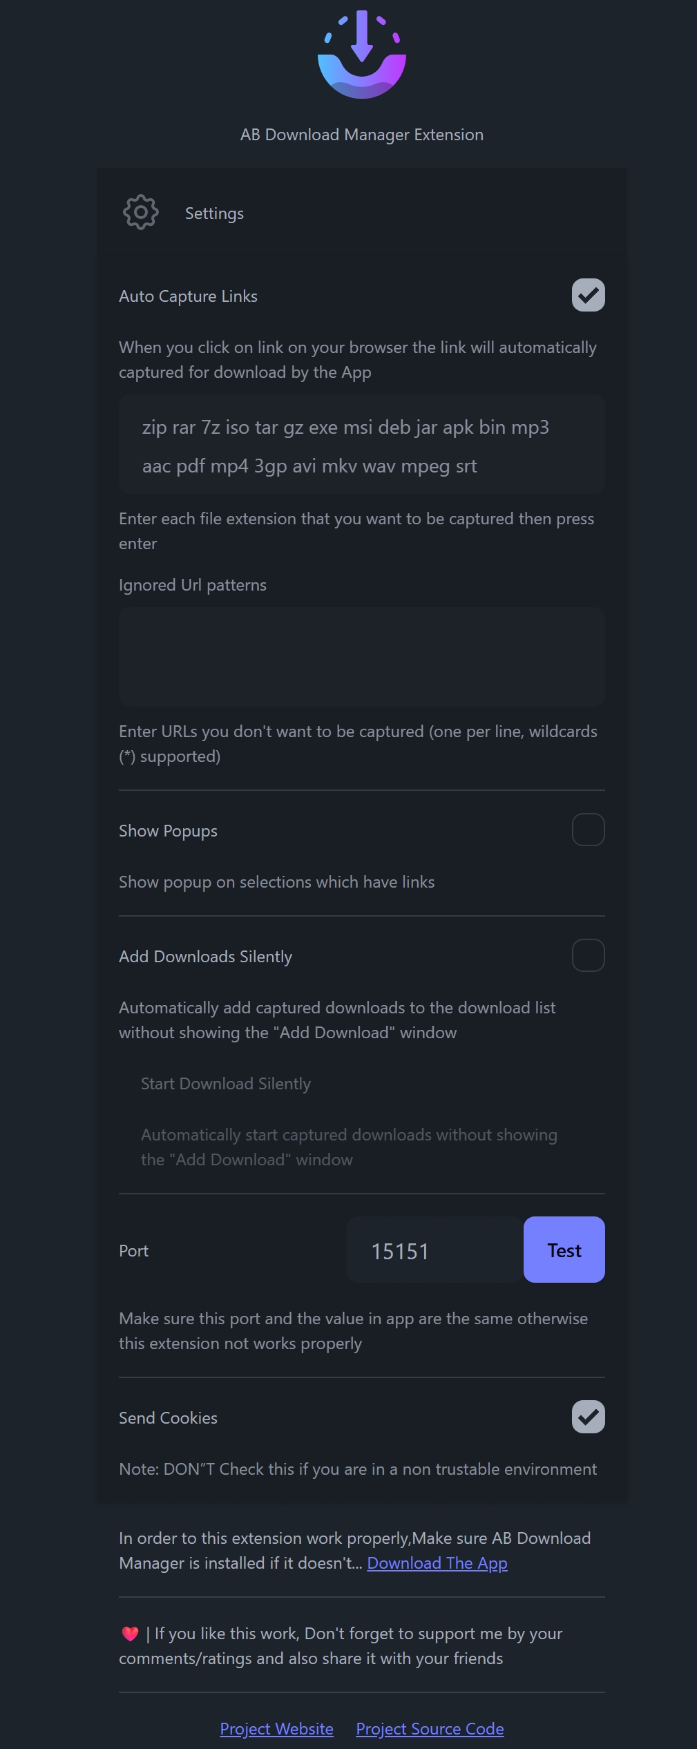Click the Port number field showing 15151
This screenshot has width=697, height=1749.
(434, 1251)
